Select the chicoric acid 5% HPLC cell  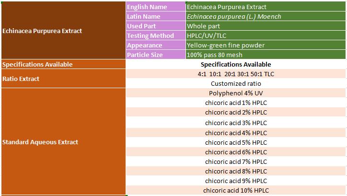(236, 142)
